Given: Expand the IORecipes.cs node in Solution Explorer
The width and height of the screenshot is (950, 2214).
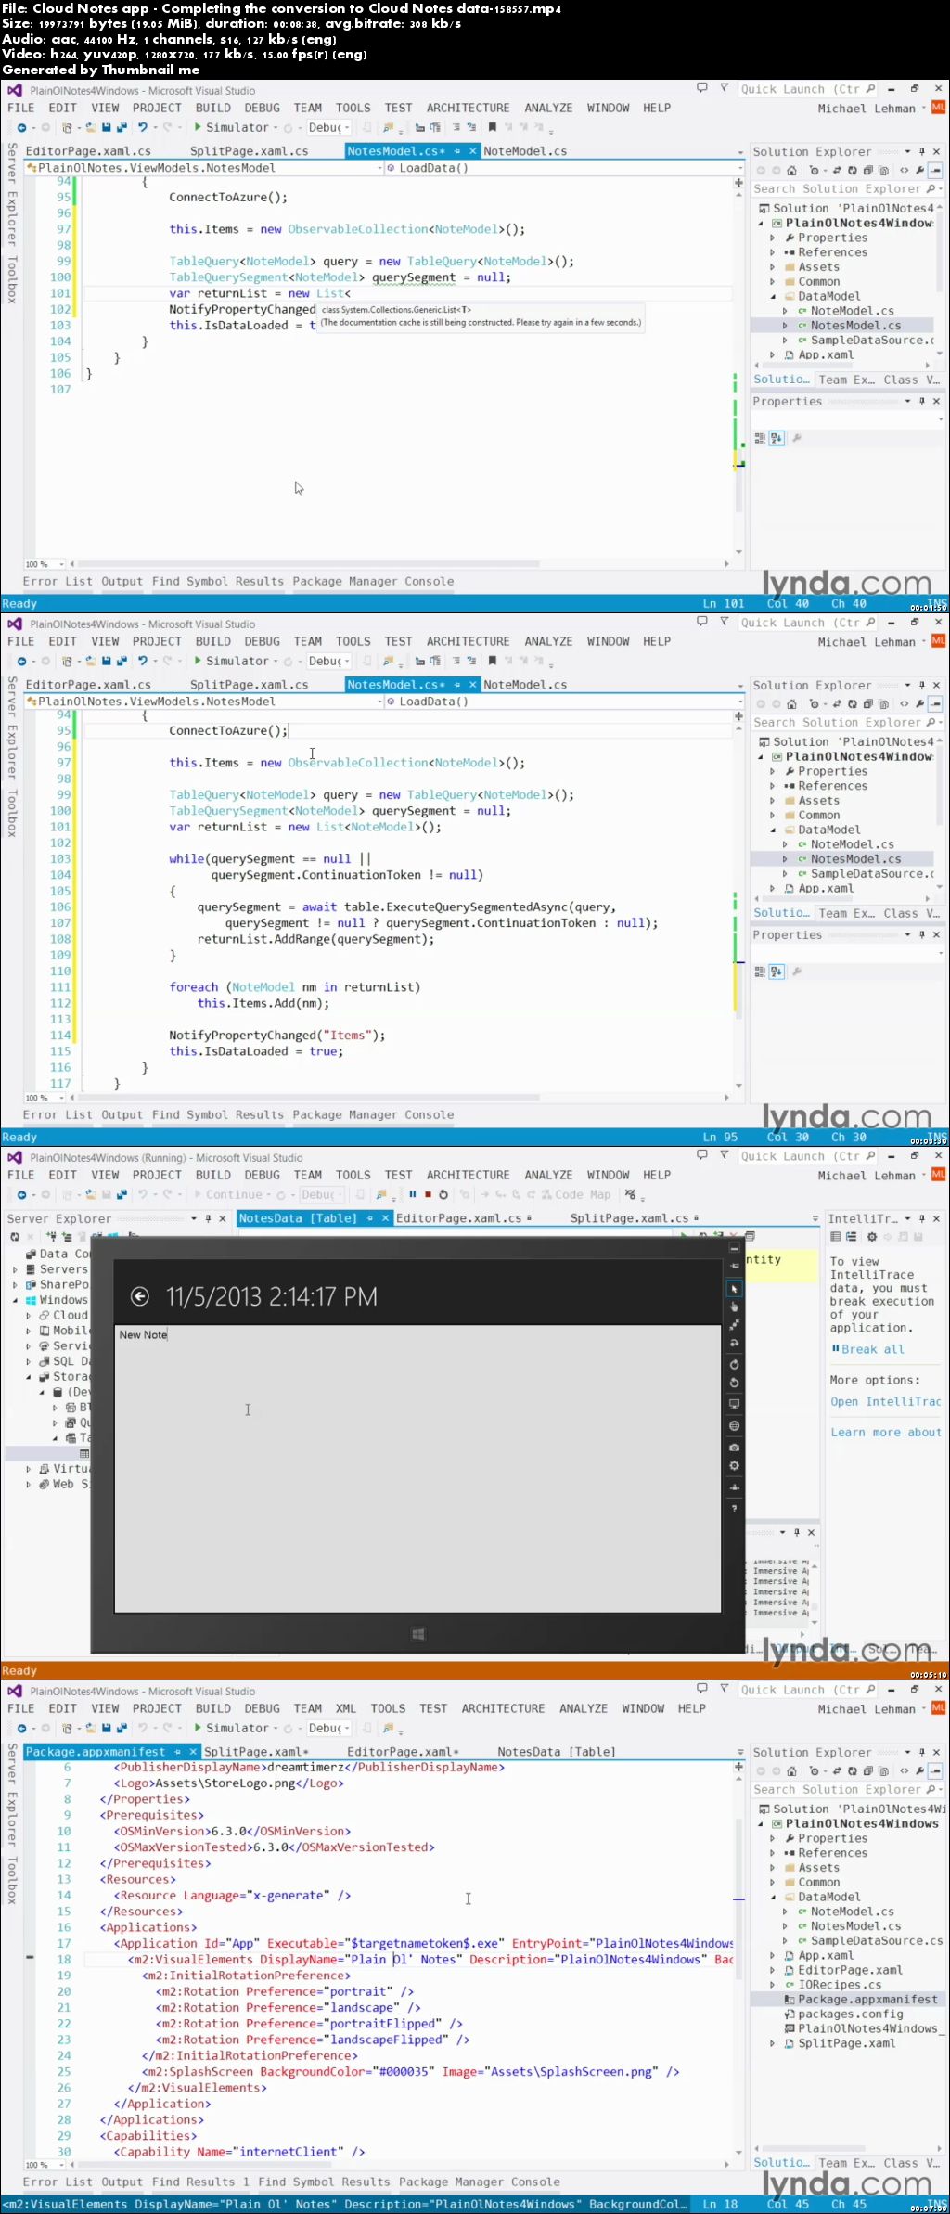Looking at the screenshot, I should point(773,1985).
